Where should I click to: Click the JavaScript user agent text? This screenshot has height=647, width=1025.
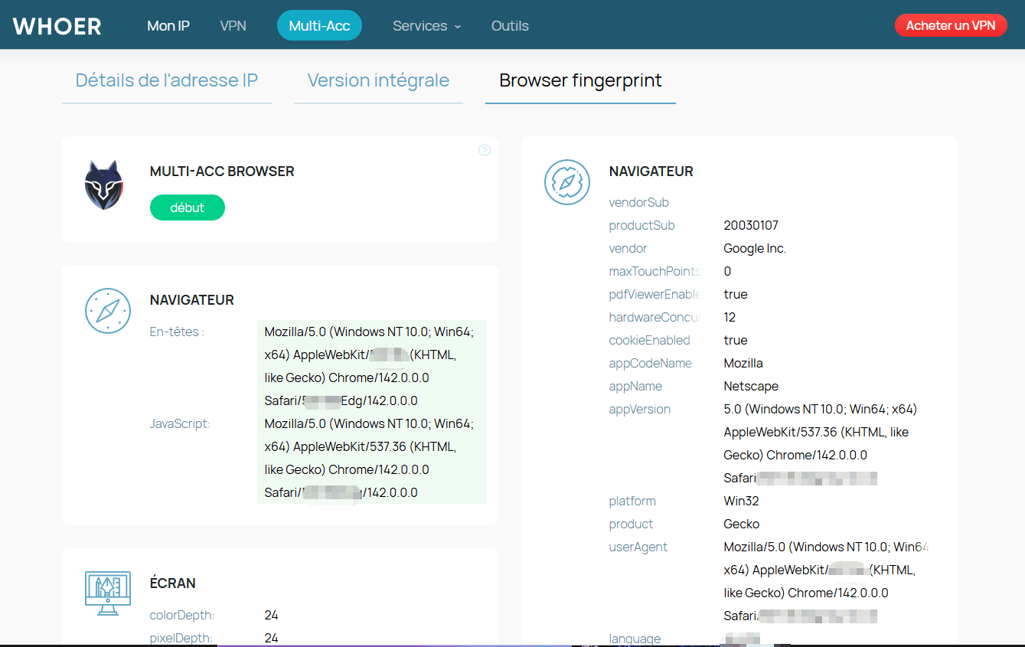pos(371,458)
